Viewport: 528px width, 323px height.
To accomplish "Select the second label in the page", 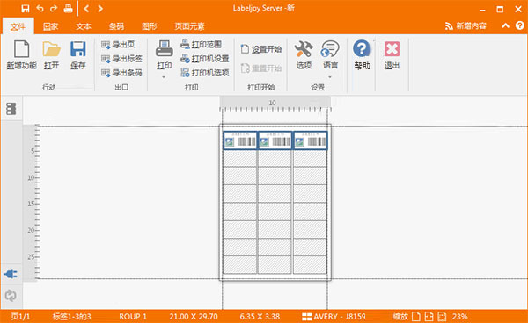I will pos(275,140).
